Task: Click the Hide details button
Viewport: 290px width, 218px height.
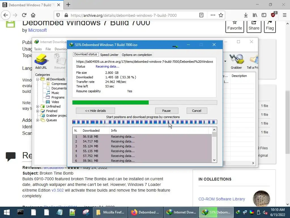Action: coord(95,111)
